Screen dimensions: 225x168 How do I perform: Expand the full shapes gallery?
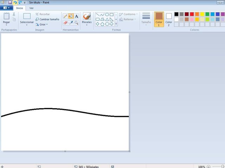click(116, 24)
